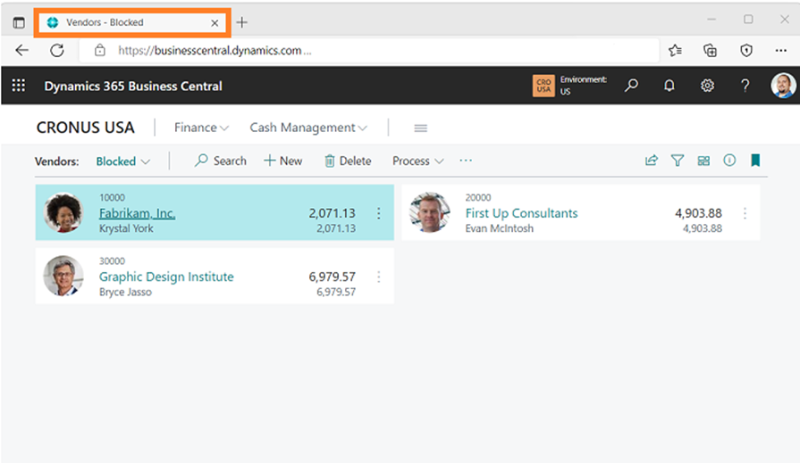Click vendor number 20000
This screenshot has height=463, width=800.
[x=478, y=198]
